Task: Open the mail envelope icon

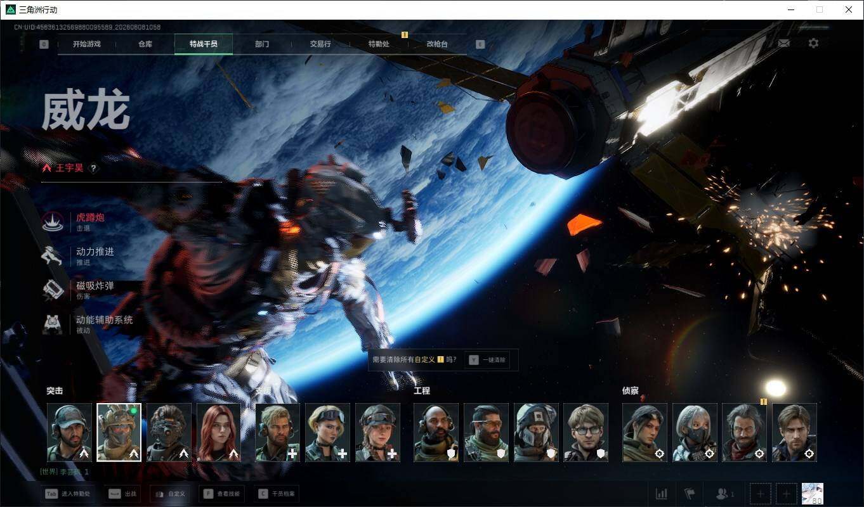Action: (x=784, y=43)
